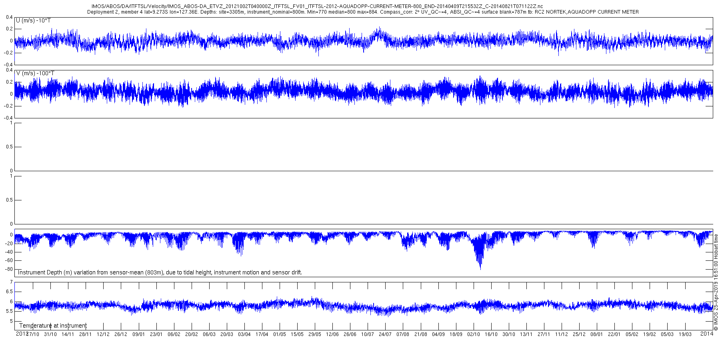
Task: Click the '-40' tick on the depth axis
Action: 9,252
